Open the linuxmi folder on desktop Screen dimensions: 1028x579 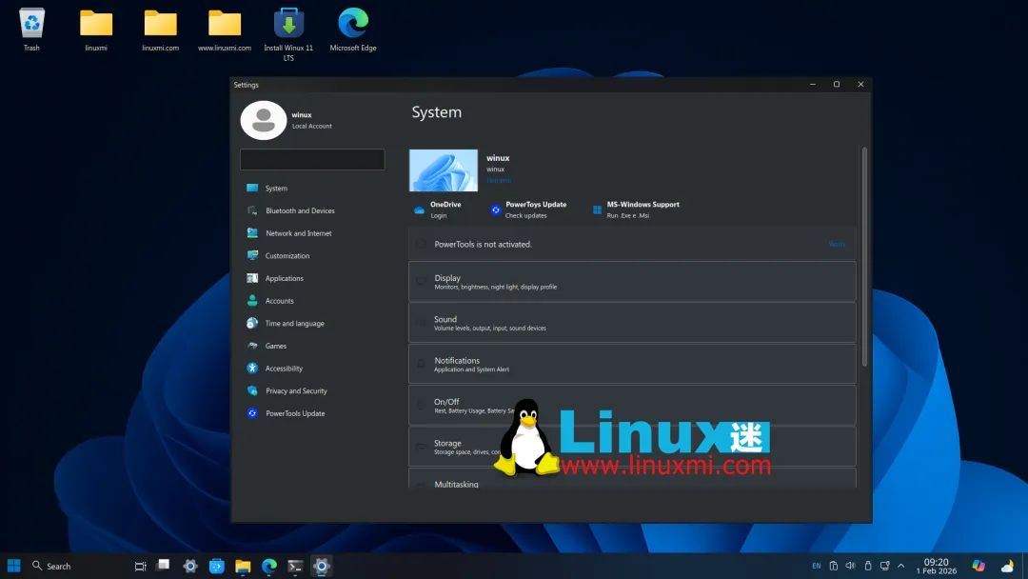96,29
